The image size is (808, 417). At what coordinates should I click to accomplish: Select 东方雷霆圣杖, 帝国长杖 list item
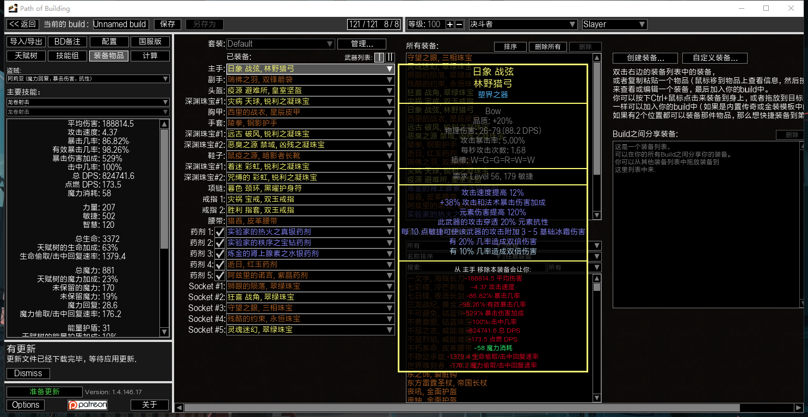click(447, 383)
